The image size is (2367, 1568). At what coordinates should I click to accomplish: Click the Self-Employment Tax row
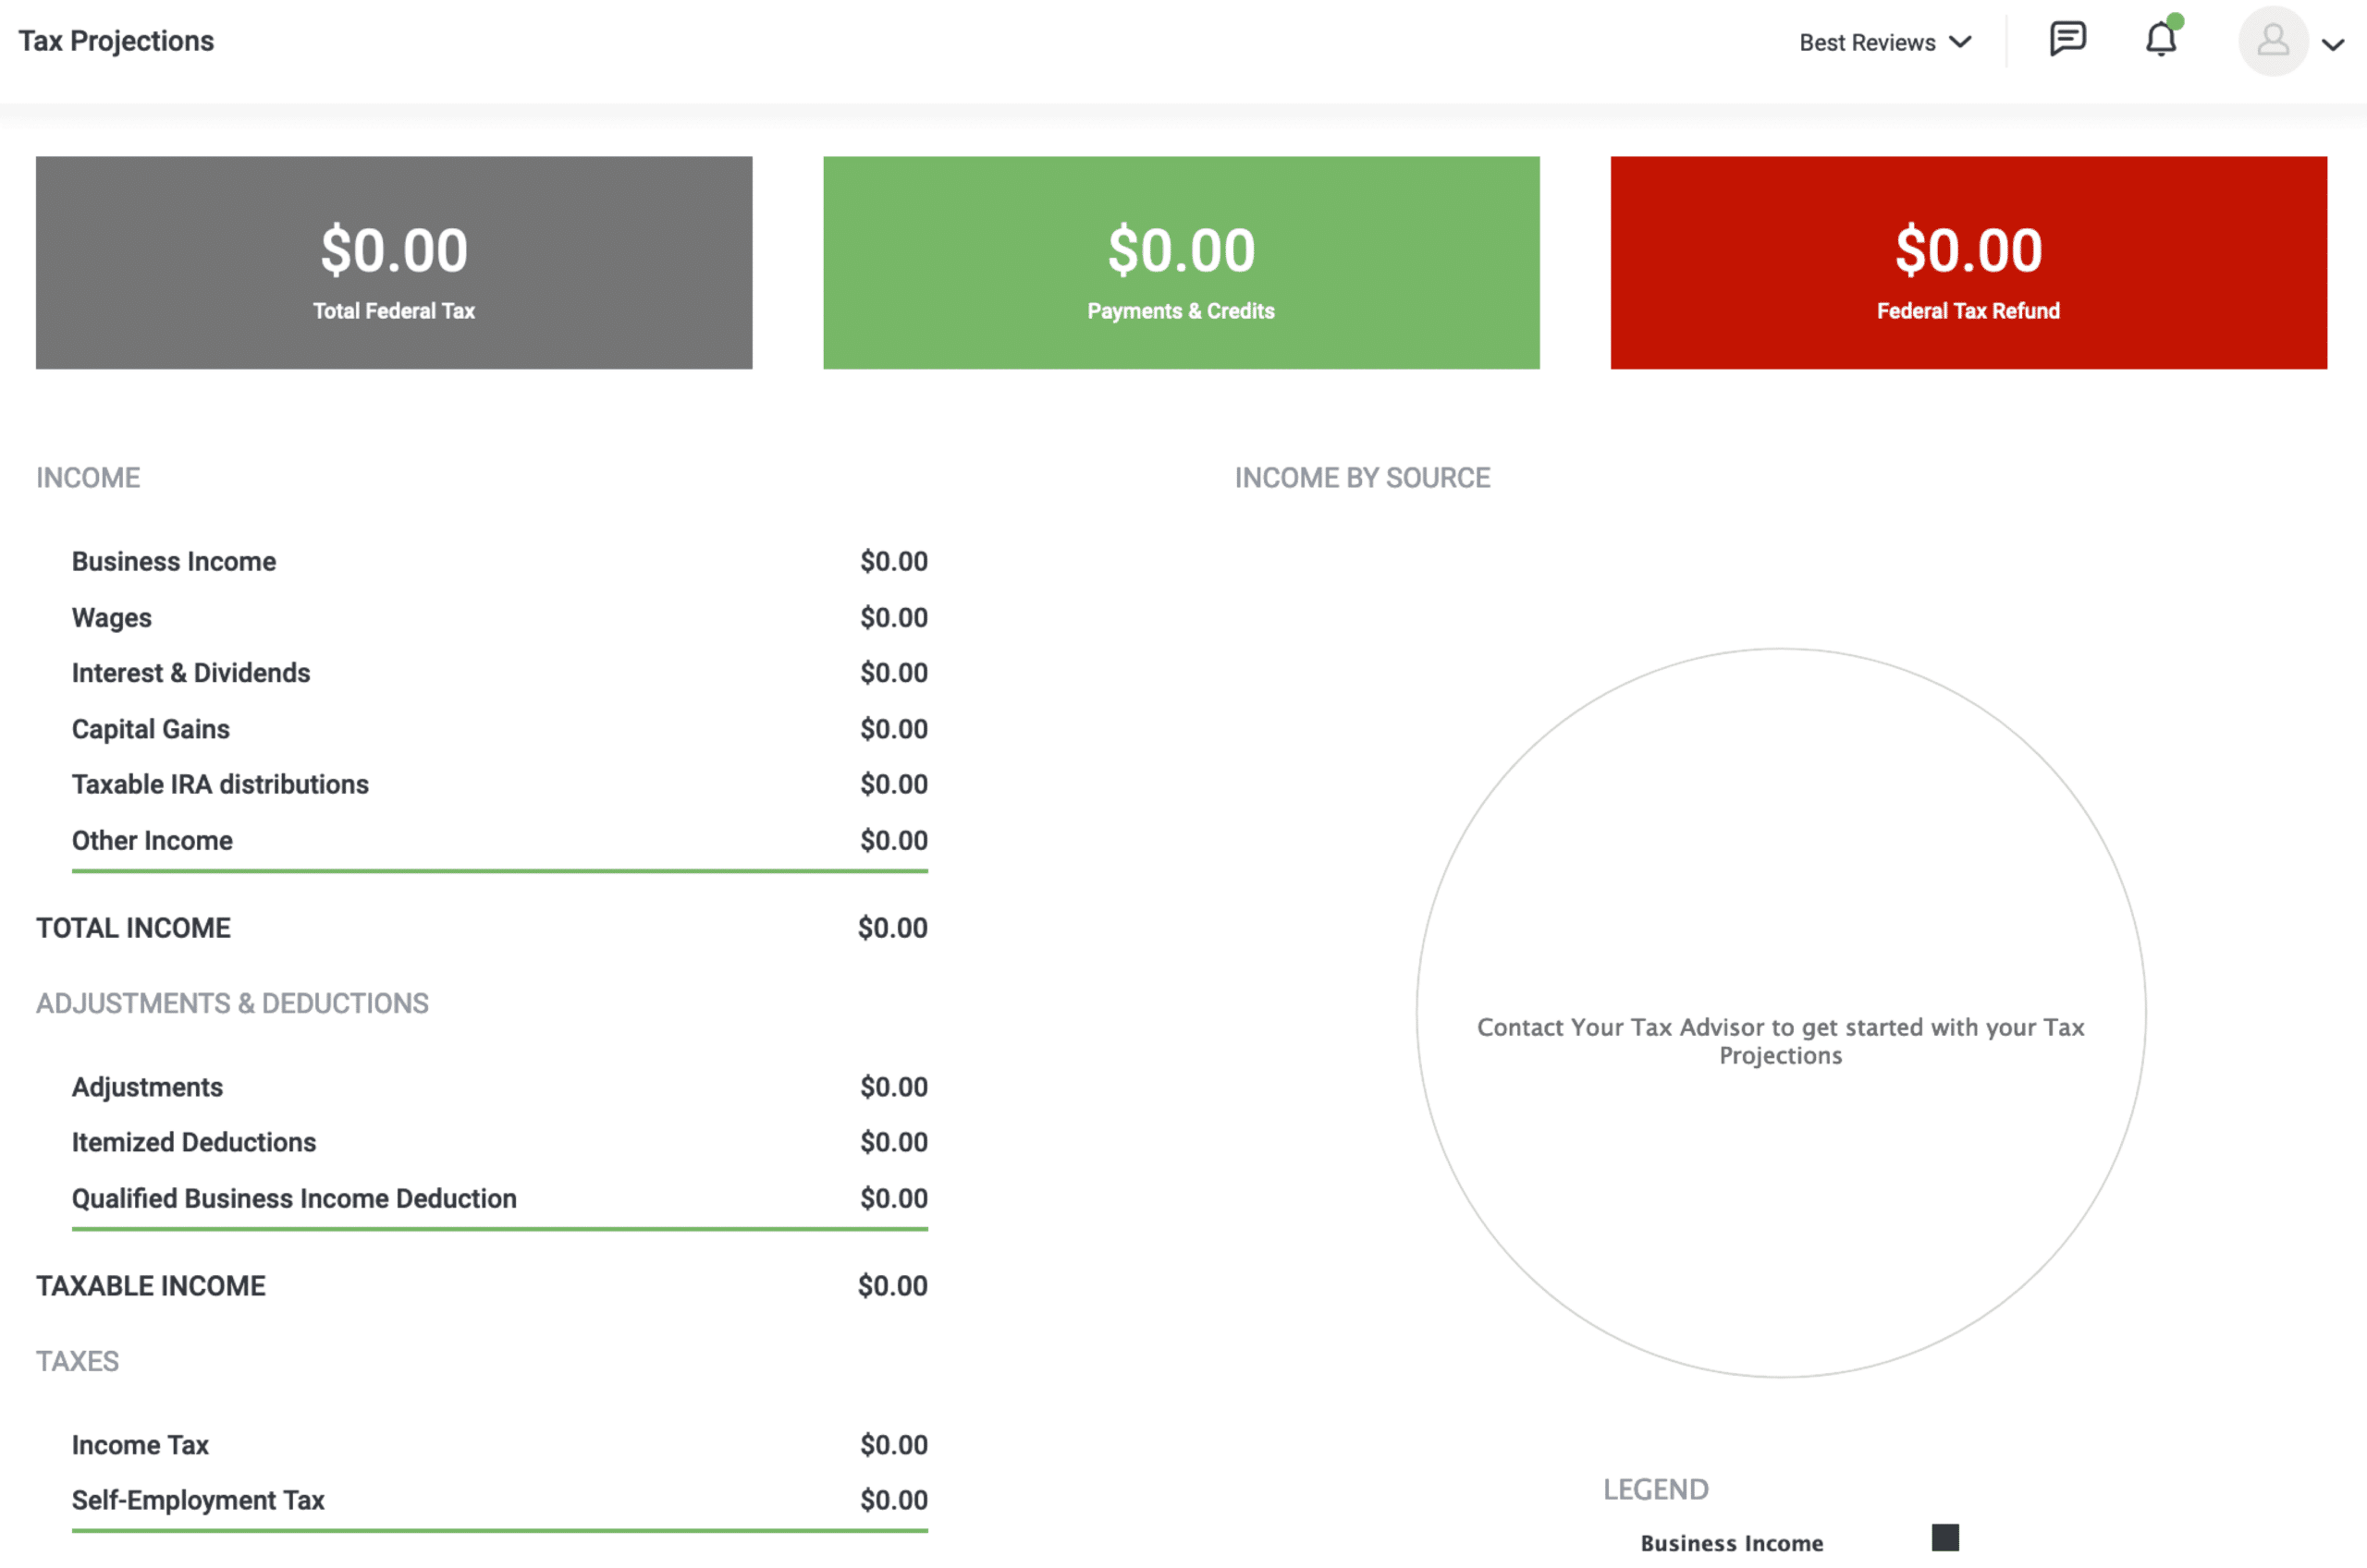pos(197,1500)
